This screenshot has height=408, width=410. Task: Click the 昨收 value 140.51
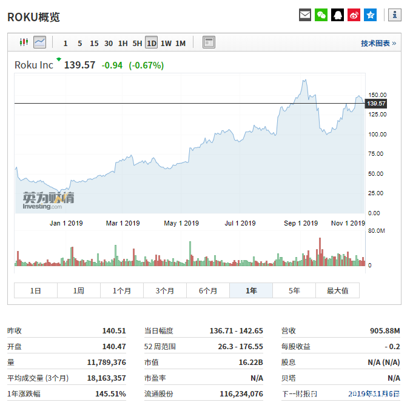tap(114, 330)
